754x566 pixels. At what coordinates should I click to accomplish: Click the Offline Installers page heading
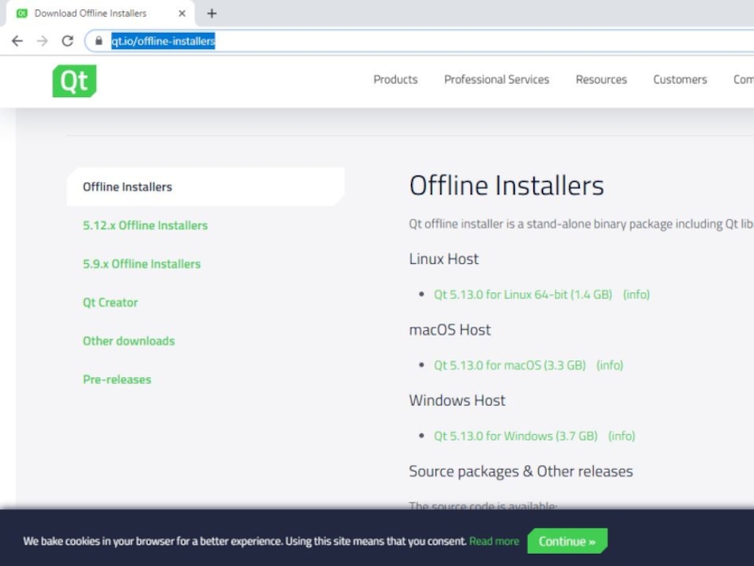point(506,186)
